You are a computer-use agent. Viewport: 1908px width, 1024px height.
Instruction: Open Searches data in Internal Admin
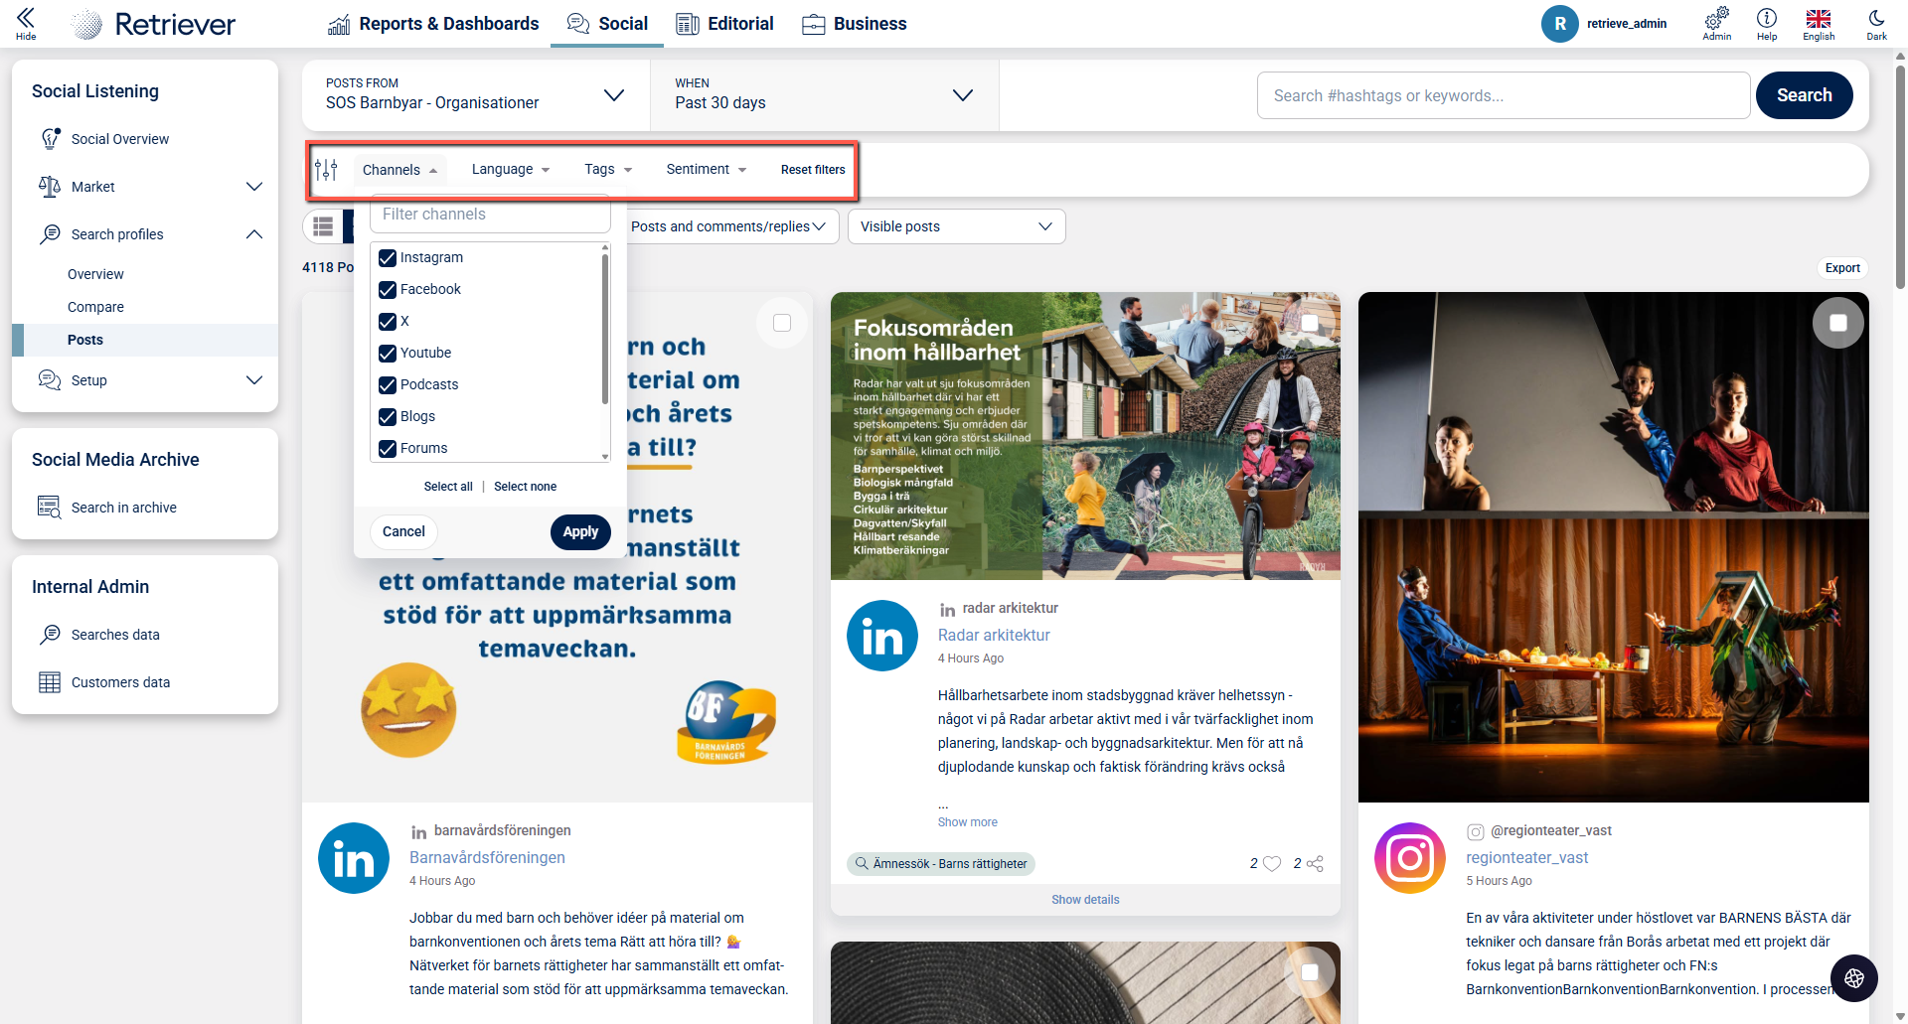point(115,635)
